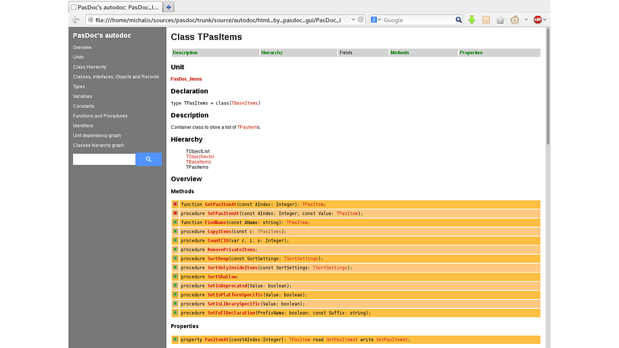Open the FindName method link
Screen dimensions: 619x348
[215, 223]
